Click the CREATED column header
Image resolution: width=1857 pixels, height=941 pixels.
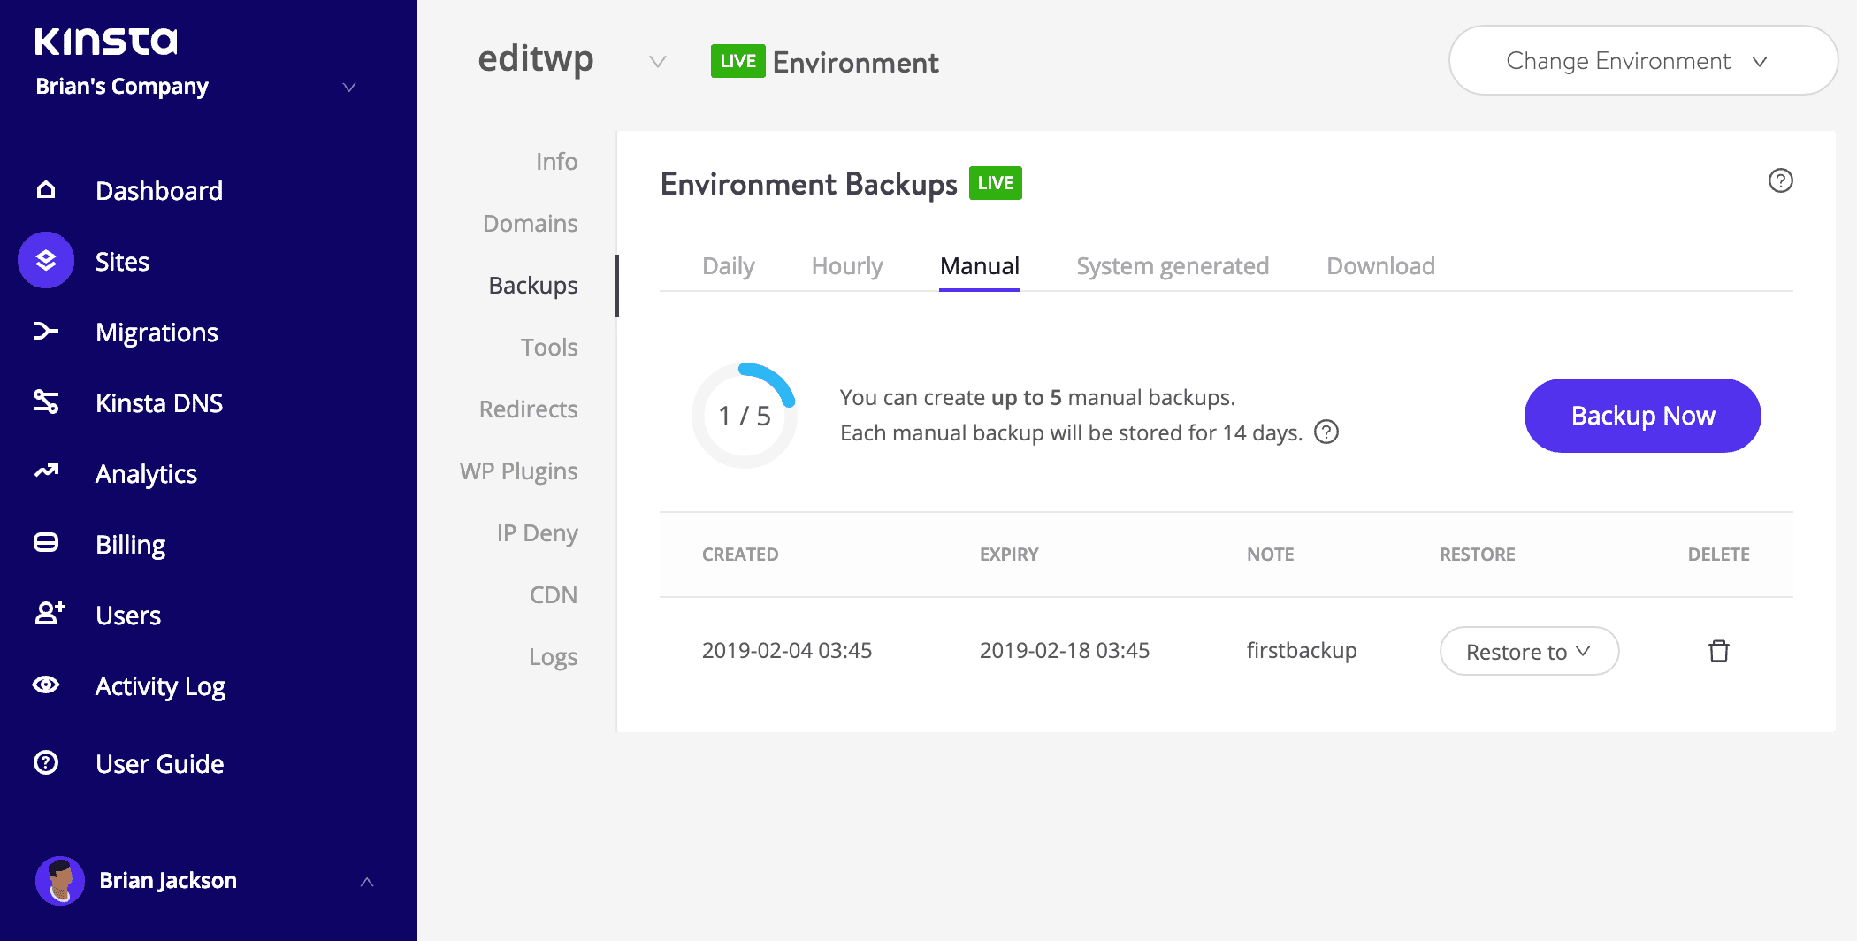(740, 554)
